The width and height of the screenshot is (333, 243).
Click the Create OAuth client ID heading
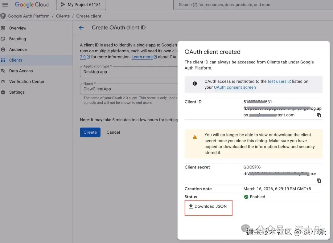[118, 28]
